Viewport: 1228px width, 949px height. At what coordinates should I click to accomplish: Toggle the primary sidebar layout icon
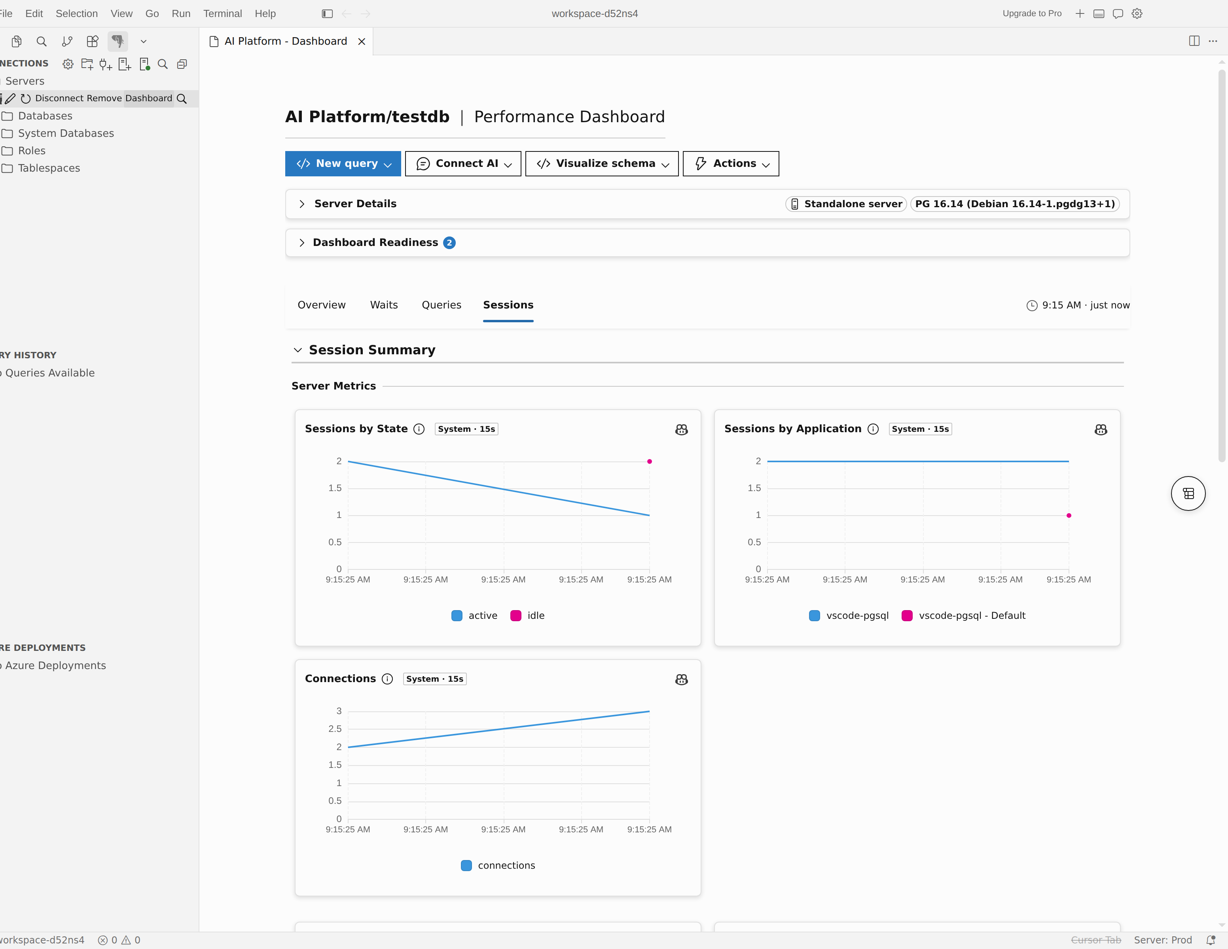pos(327,13)
